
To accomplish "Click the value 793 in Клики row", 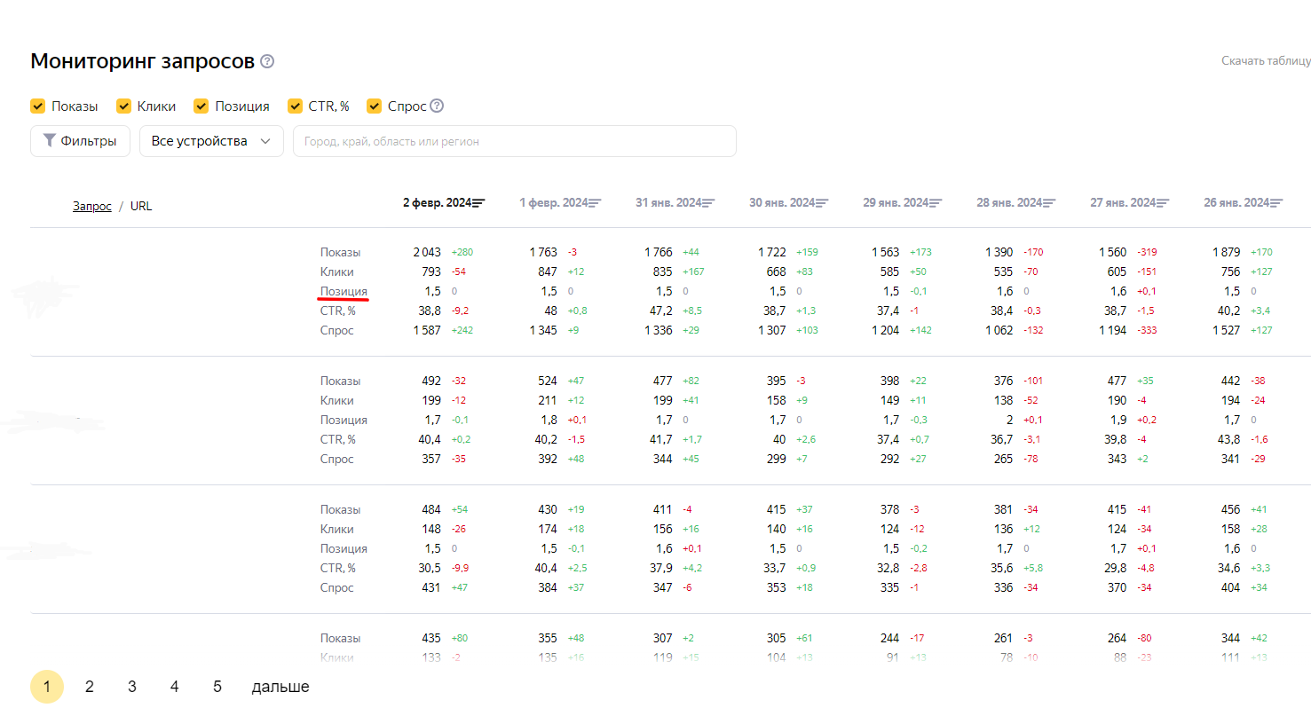I will [x=431, y=272].
